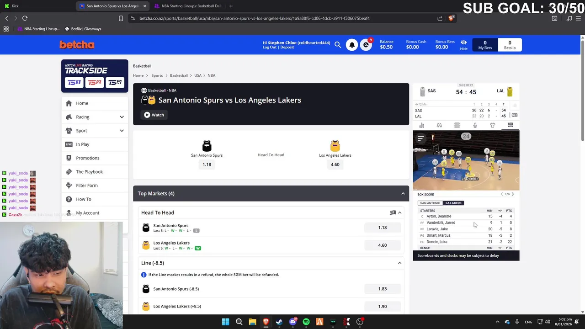The width and height of the screenshot is (585, 329).
Task: Select TS3 Trackside channel
Action: 115,82
